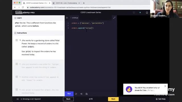Click the address bar URL
The width and height of the screenshot is (182, 102).
click(70, 7)
